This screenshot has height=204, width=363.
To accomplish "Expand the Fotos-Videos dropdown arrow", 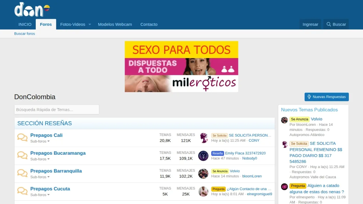I will coord(90,24).
